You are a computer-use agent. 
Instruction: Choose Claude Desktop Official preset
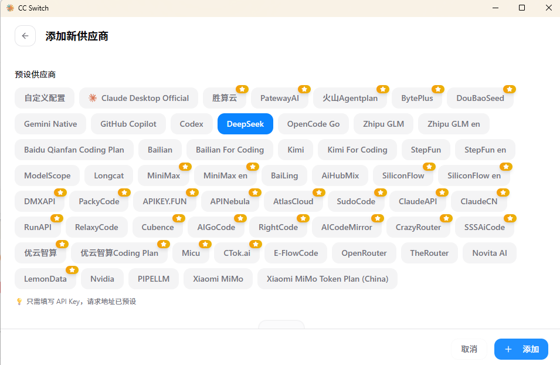coord(138,98)
